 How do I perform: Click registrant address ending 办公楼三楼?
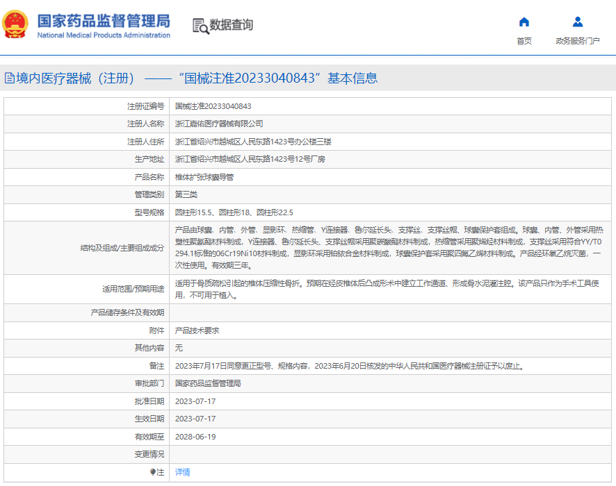pyautogui.click(x=253, y=142)
